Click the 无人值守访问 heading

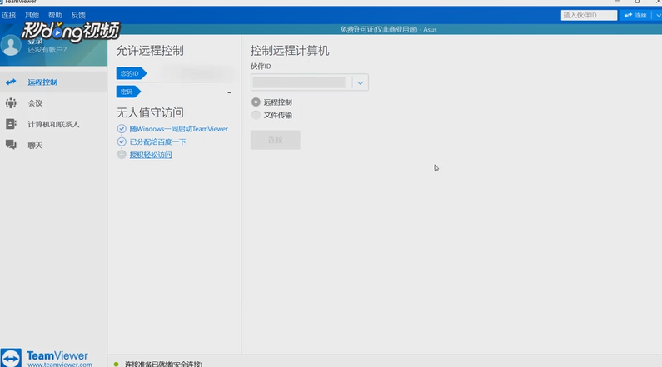pyautogui.click(x=150, y=112)
